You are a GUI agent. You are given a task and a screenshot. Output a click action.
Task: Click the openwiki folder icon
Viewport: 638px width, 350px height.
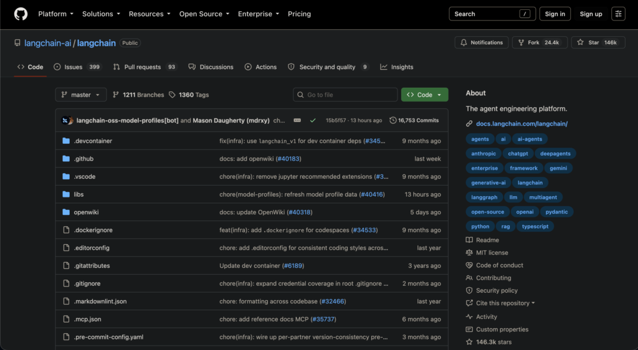66,212
